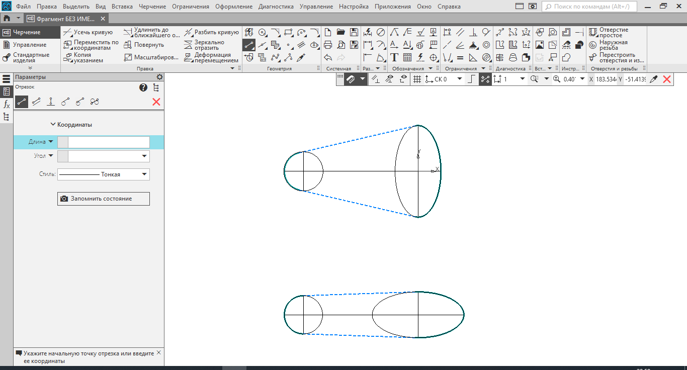Open the Длина label dropdown arrow

pos(51,142)
